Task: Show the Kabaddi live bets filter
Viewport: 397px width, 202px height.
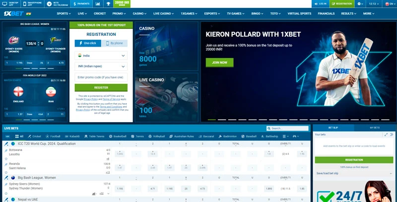Action: (72, 136)
